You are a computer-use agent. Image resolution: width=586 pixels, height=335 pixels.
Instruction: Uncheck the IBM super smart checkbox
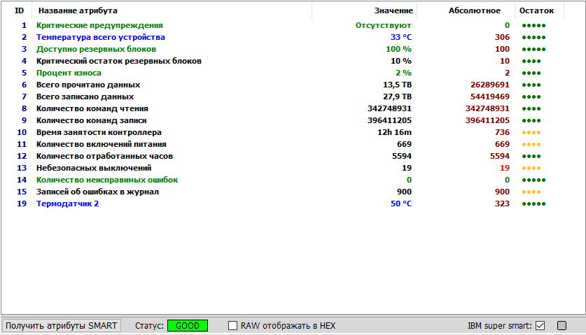click(540, 326)
